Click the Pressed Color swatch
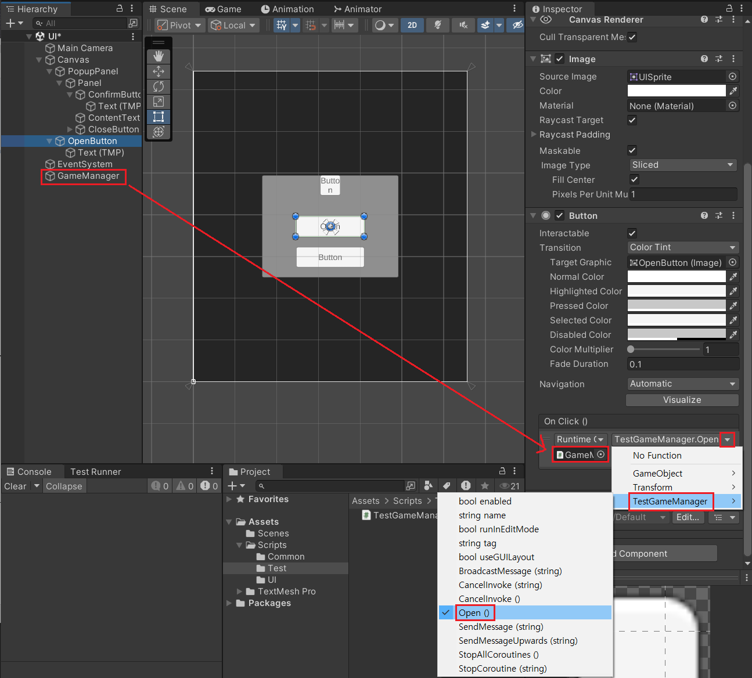 [677, 305]
